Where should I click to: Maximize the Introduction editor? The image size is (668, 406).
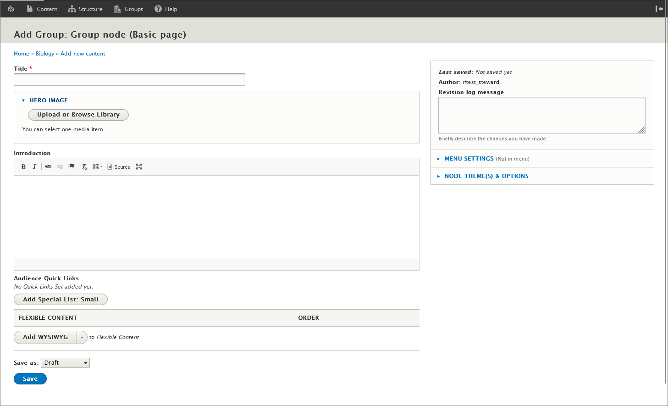tap(139, 167)
